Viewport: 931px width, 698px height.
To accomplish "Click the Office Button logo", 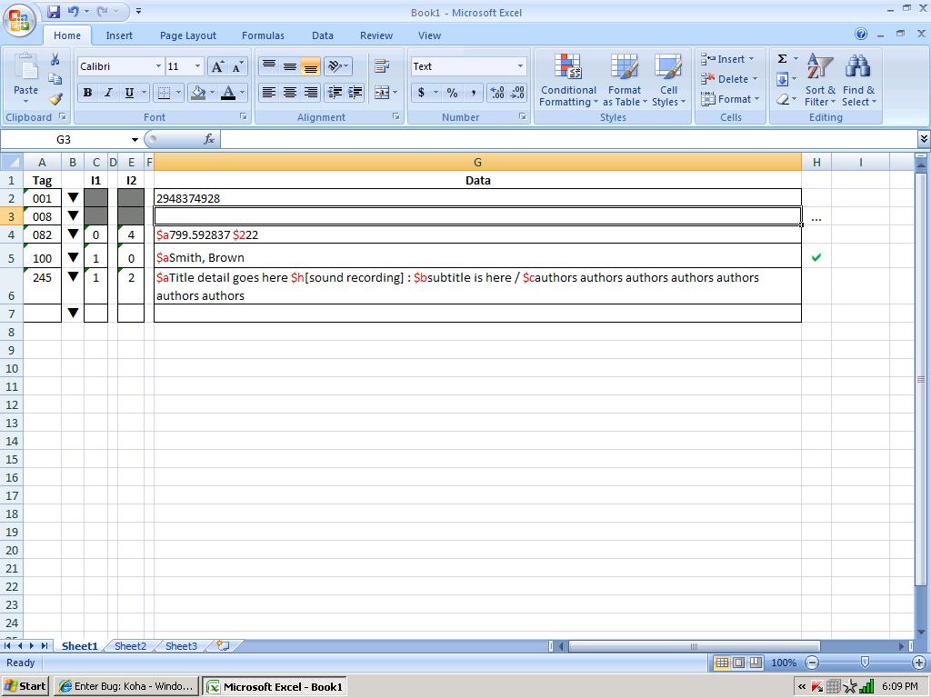I will point(19,19).
